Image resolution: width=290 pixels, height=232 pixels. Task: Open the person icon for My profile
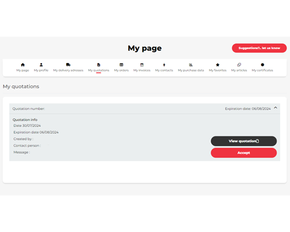[x=41, y=65]
